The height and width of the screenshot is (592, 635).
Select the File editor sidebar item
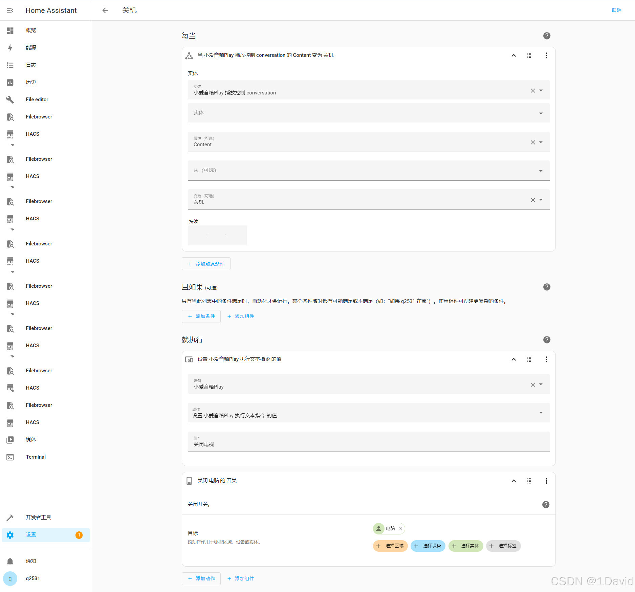pyautogui.click(x=46, y=100)
